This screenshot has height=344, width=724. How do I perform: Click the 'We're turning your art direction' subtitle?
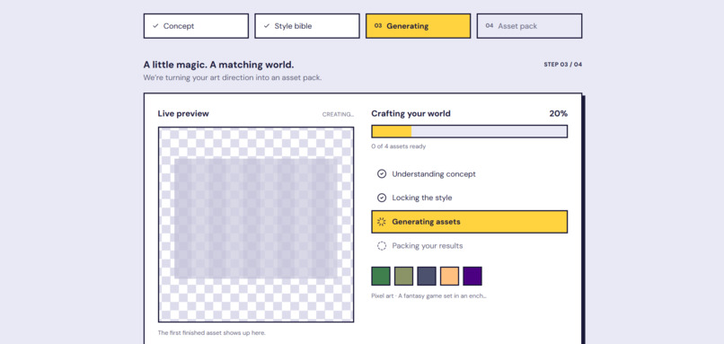233,77
